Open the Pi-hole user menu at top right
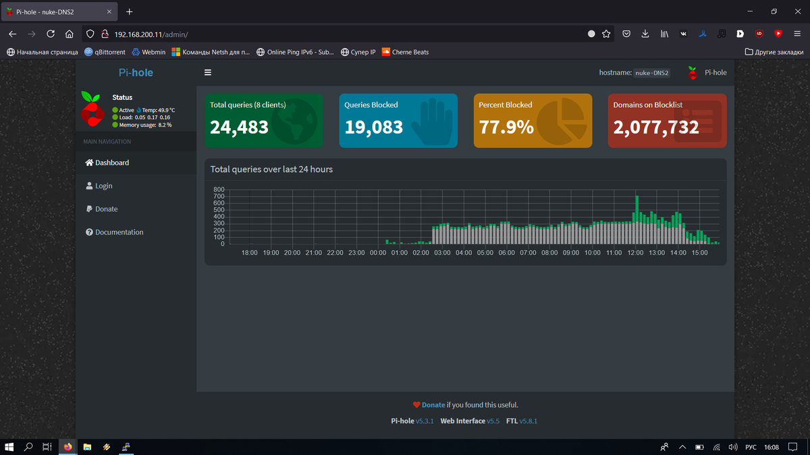The image size is (810, 455). click(707, 73)
